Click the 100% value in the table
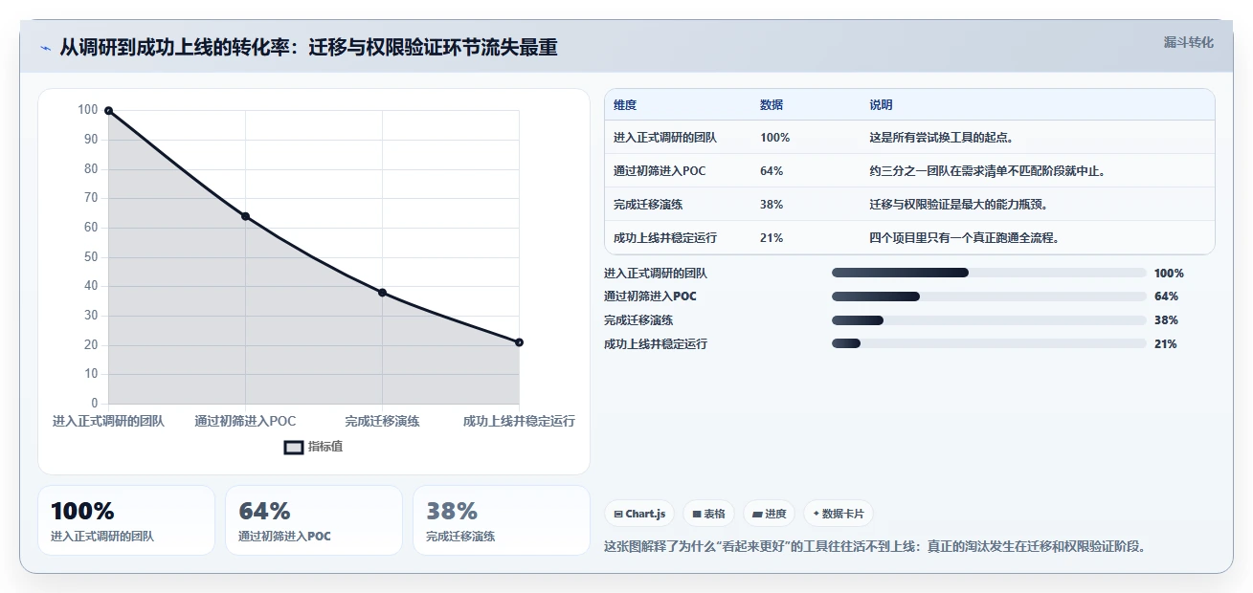 click(774, 138)
